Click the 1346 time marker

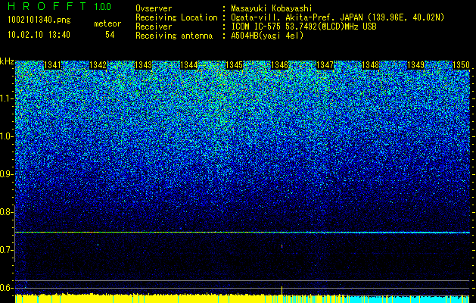(279, 65)
